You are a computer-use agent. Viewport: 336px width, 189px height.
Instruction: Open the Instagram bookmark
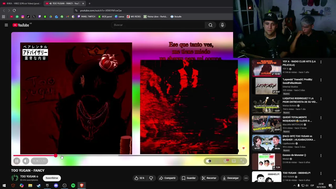pos(23,17)
